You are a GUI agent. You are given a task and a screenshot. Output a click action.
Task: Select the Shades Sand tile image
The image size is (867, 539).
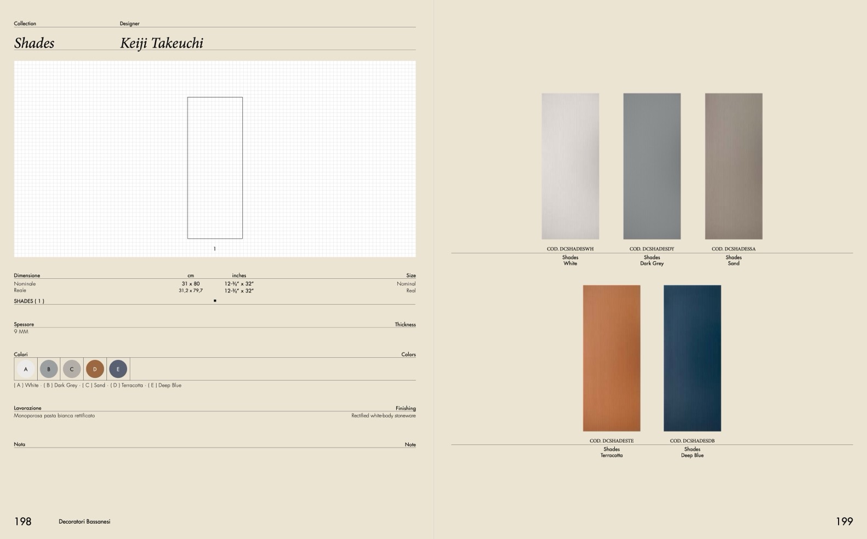[733, 166]
